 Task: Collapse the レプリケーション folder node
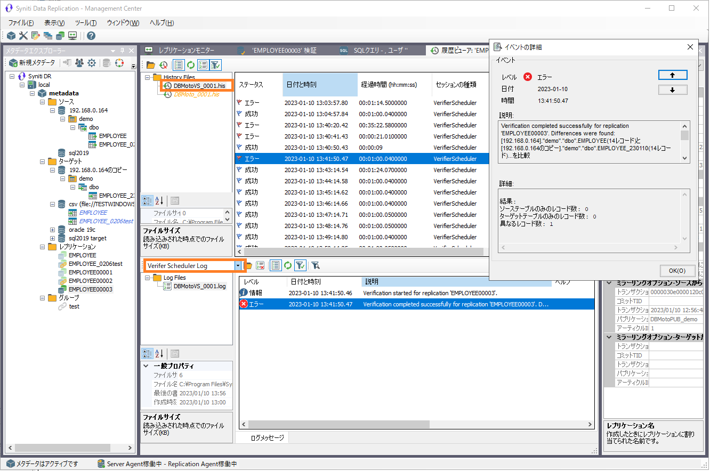(43, 247)
